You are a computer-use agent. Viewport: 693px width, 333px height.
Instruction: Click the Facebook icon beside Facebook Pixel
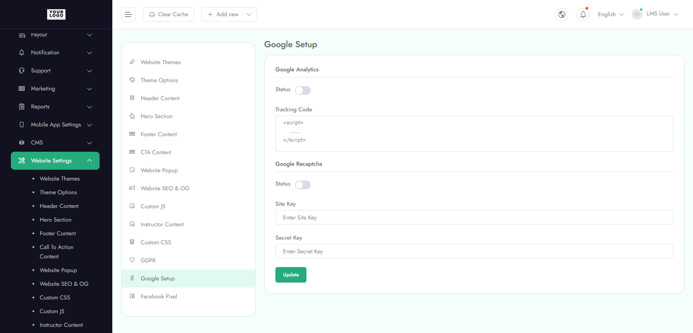[132, 296]
